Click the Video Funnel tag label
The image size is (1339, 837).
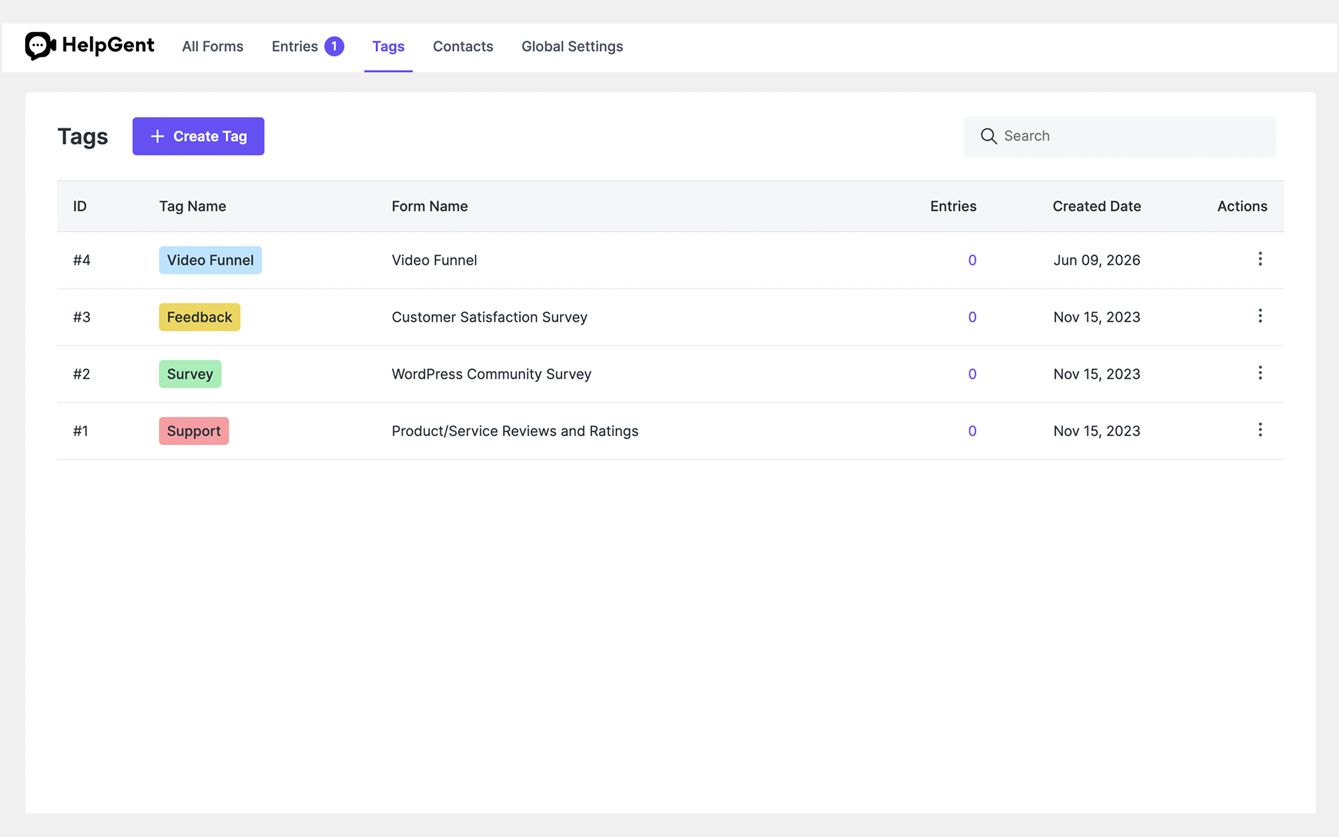point(210,260)
